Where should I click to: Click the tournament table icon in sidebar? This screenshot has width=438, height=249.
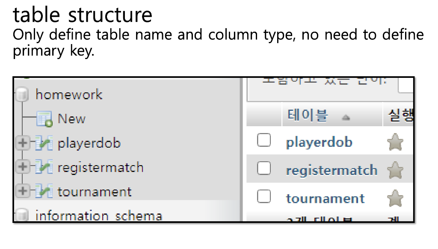tap(44, 191)
